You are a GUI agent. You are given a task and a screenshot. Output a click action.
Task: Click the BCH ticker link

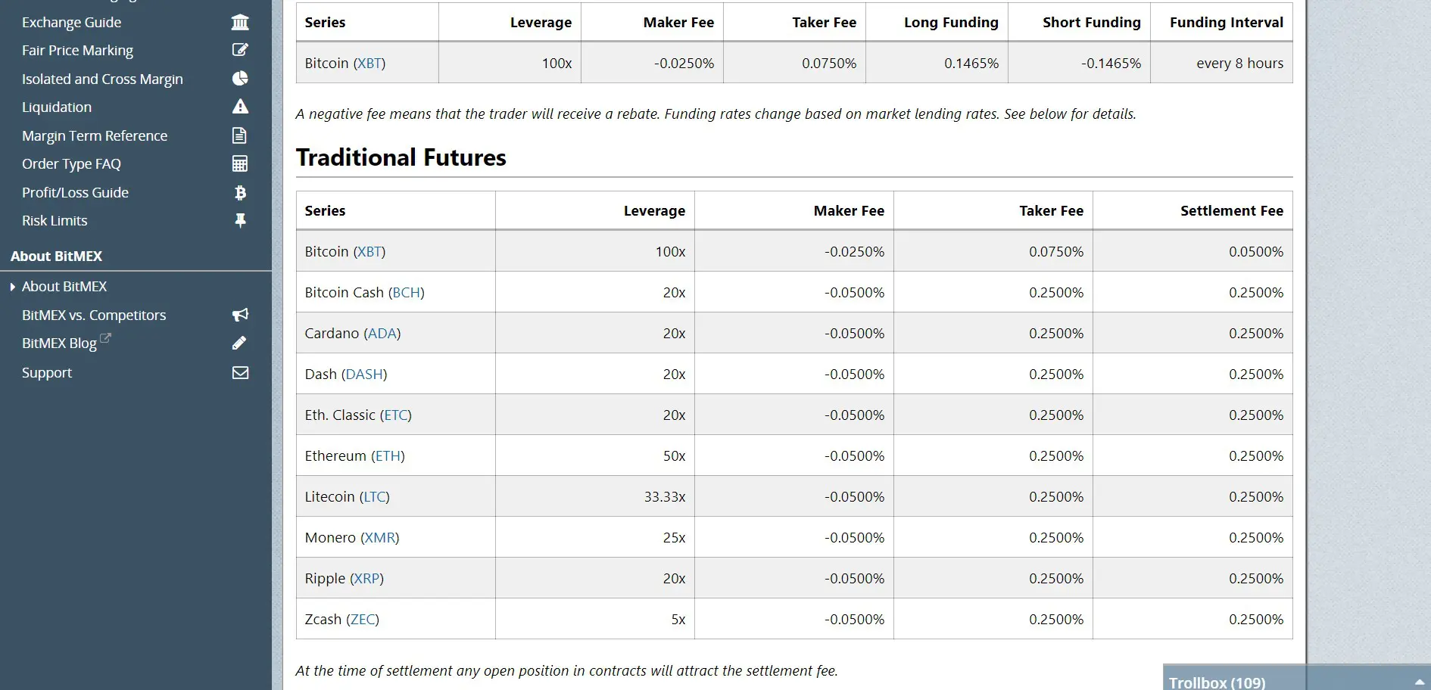tap(407, 292)
